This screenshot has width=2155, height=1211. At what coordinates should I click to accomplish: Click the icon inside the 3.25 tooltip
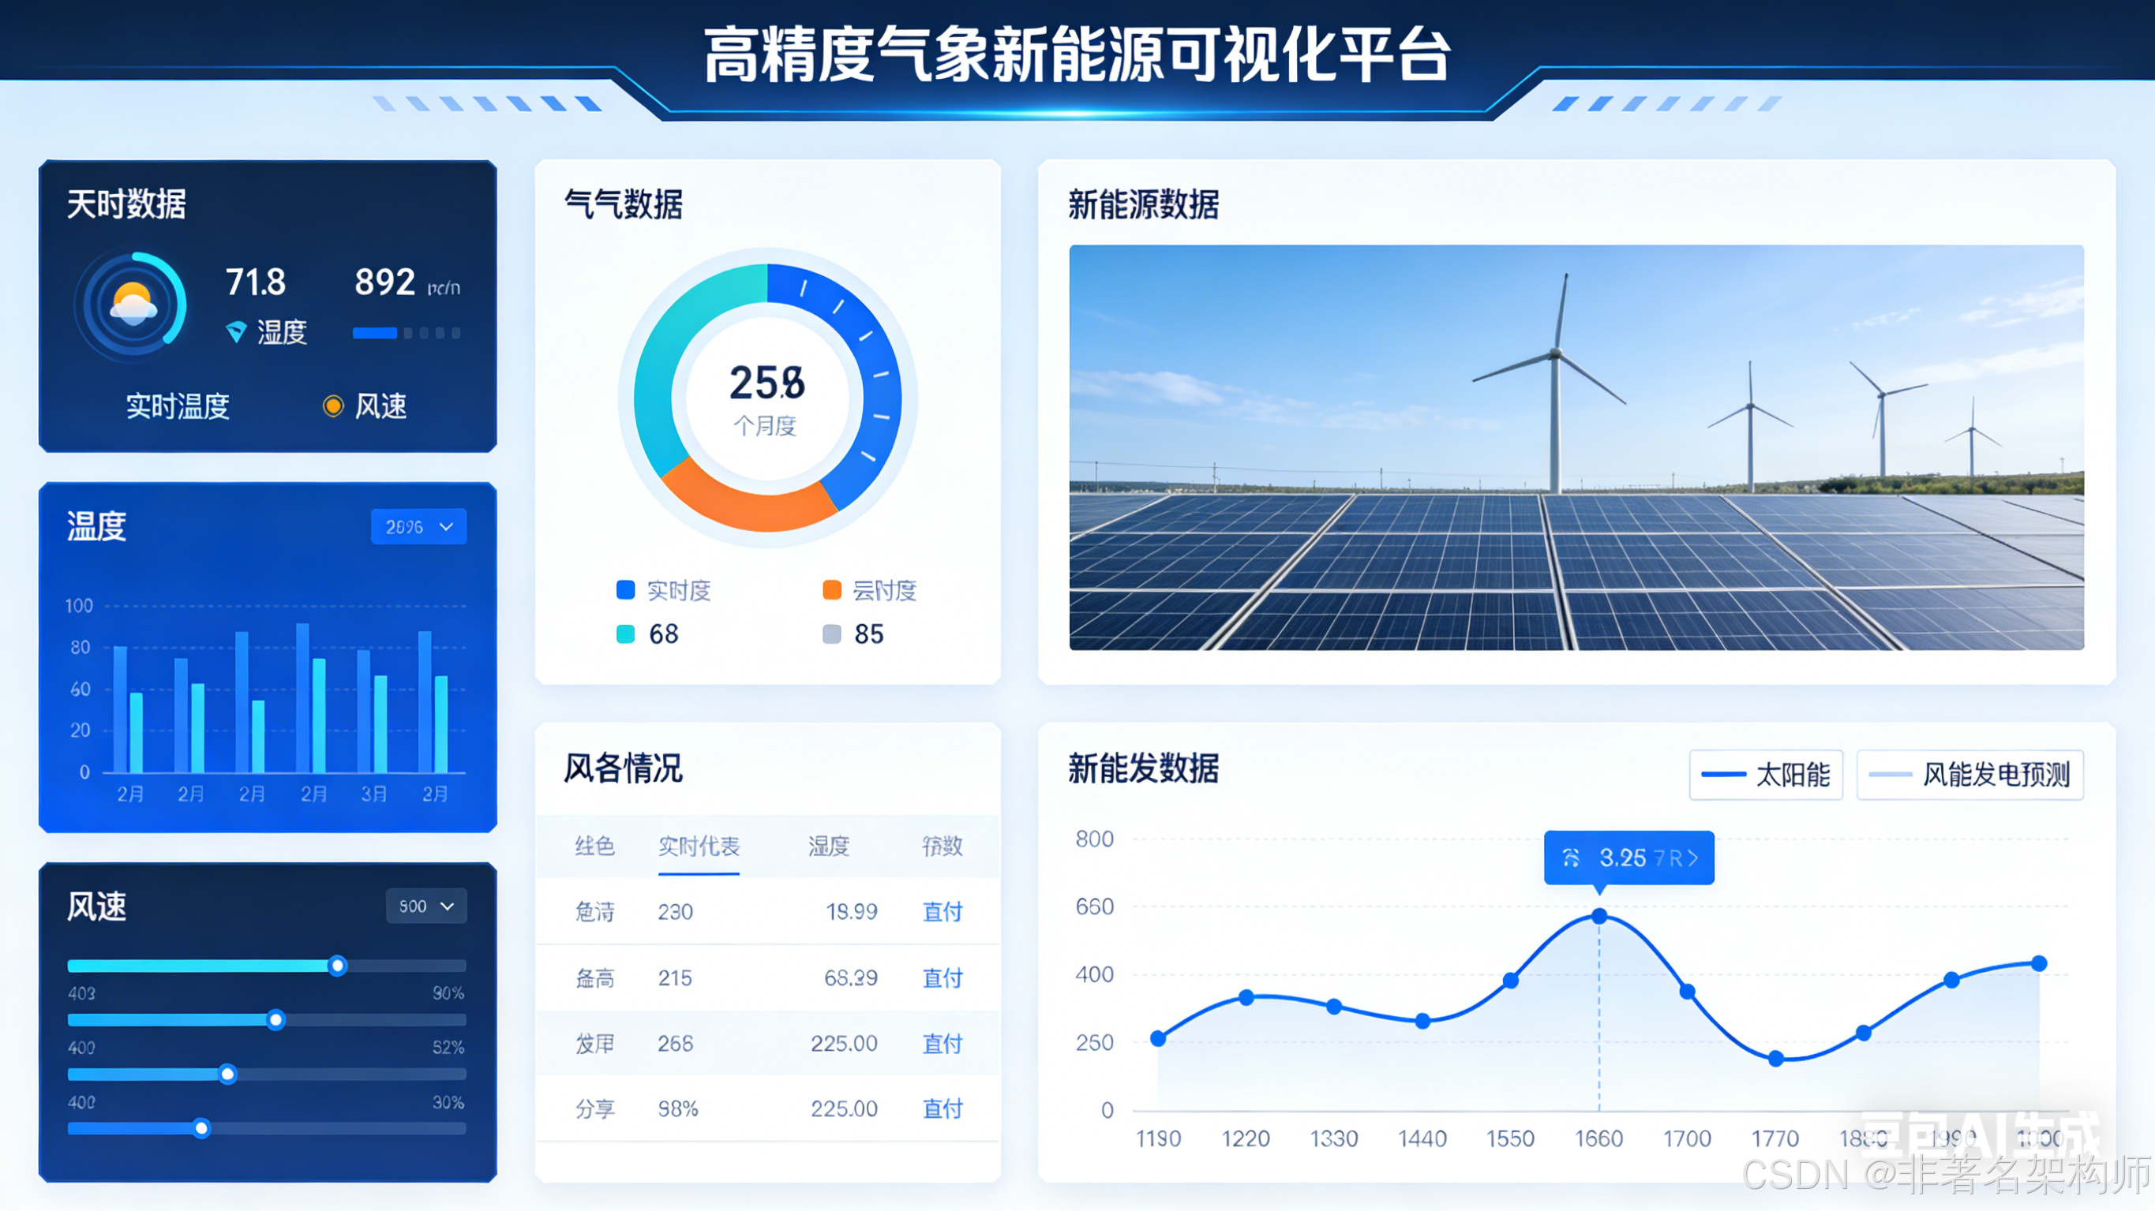coord(1571,858)
